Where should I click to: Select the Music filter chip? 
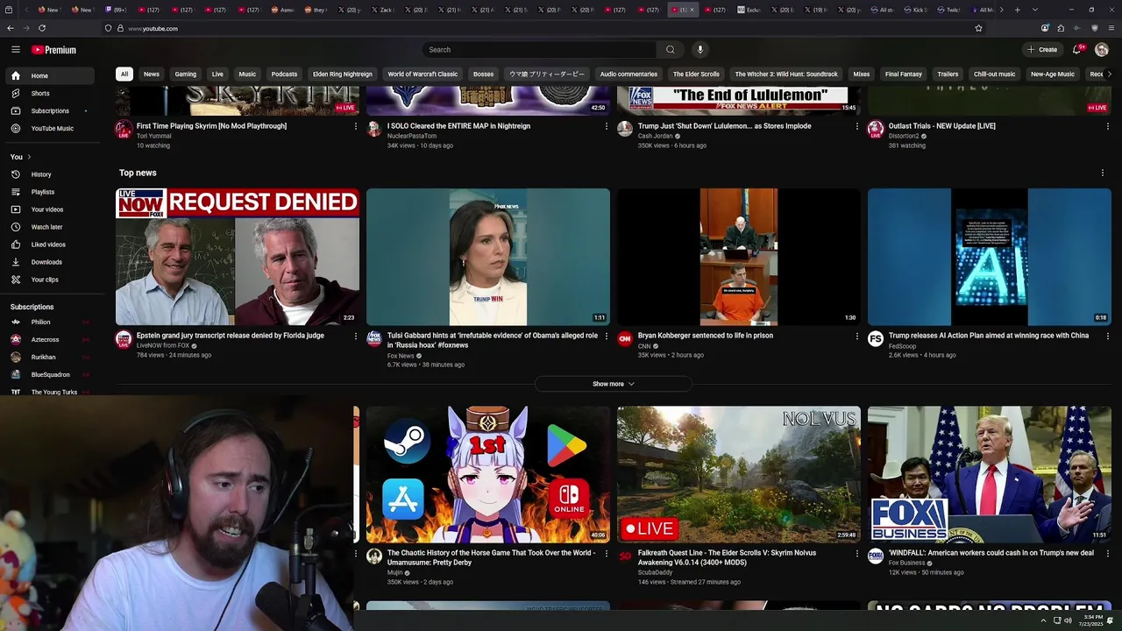click(x=247, y=74)
